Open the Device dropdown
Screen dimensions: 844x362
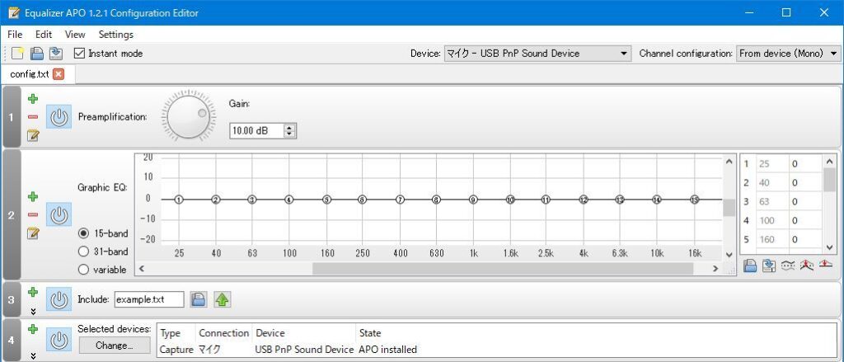pyautogui.click(x=537, y=54)
